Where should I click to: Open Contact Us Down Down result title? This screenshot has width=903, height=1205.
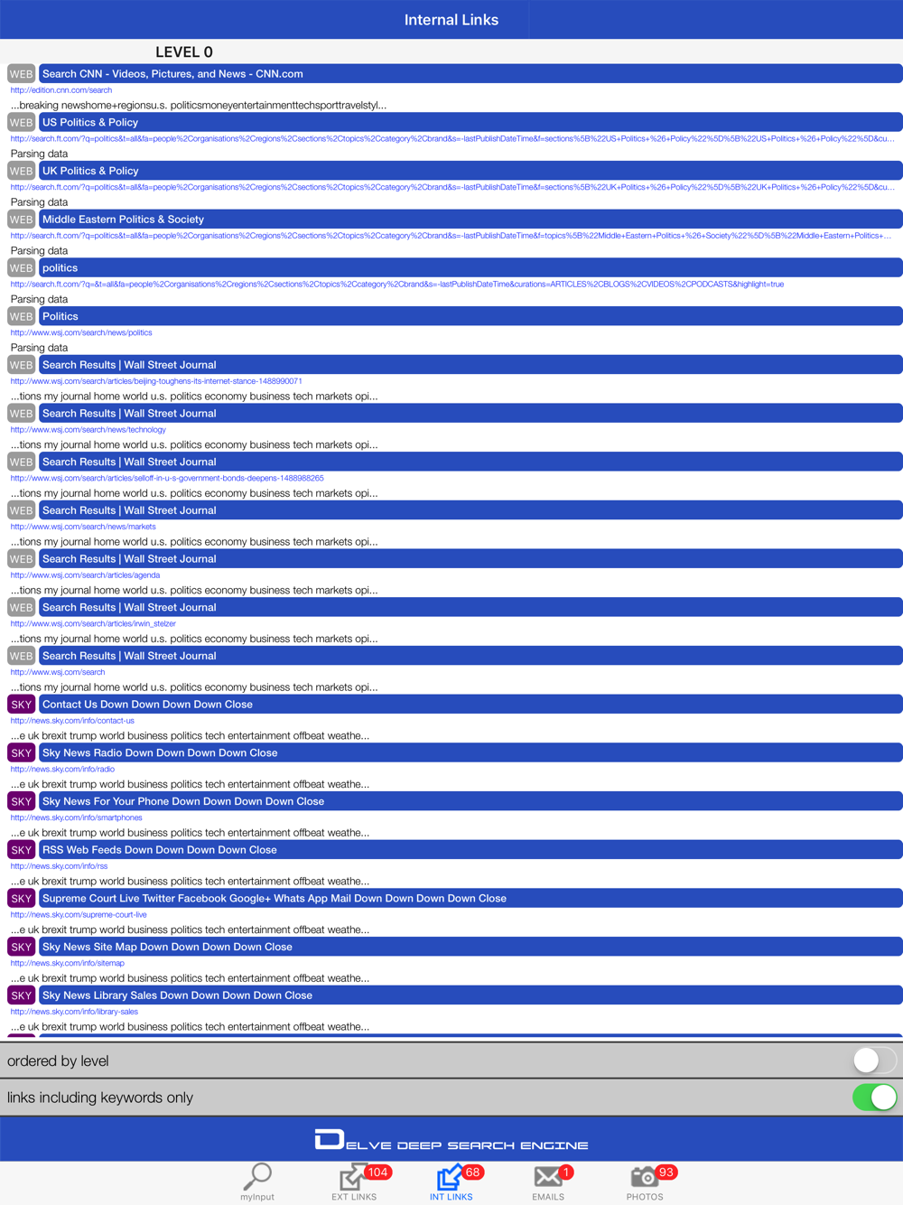[470, 705]
